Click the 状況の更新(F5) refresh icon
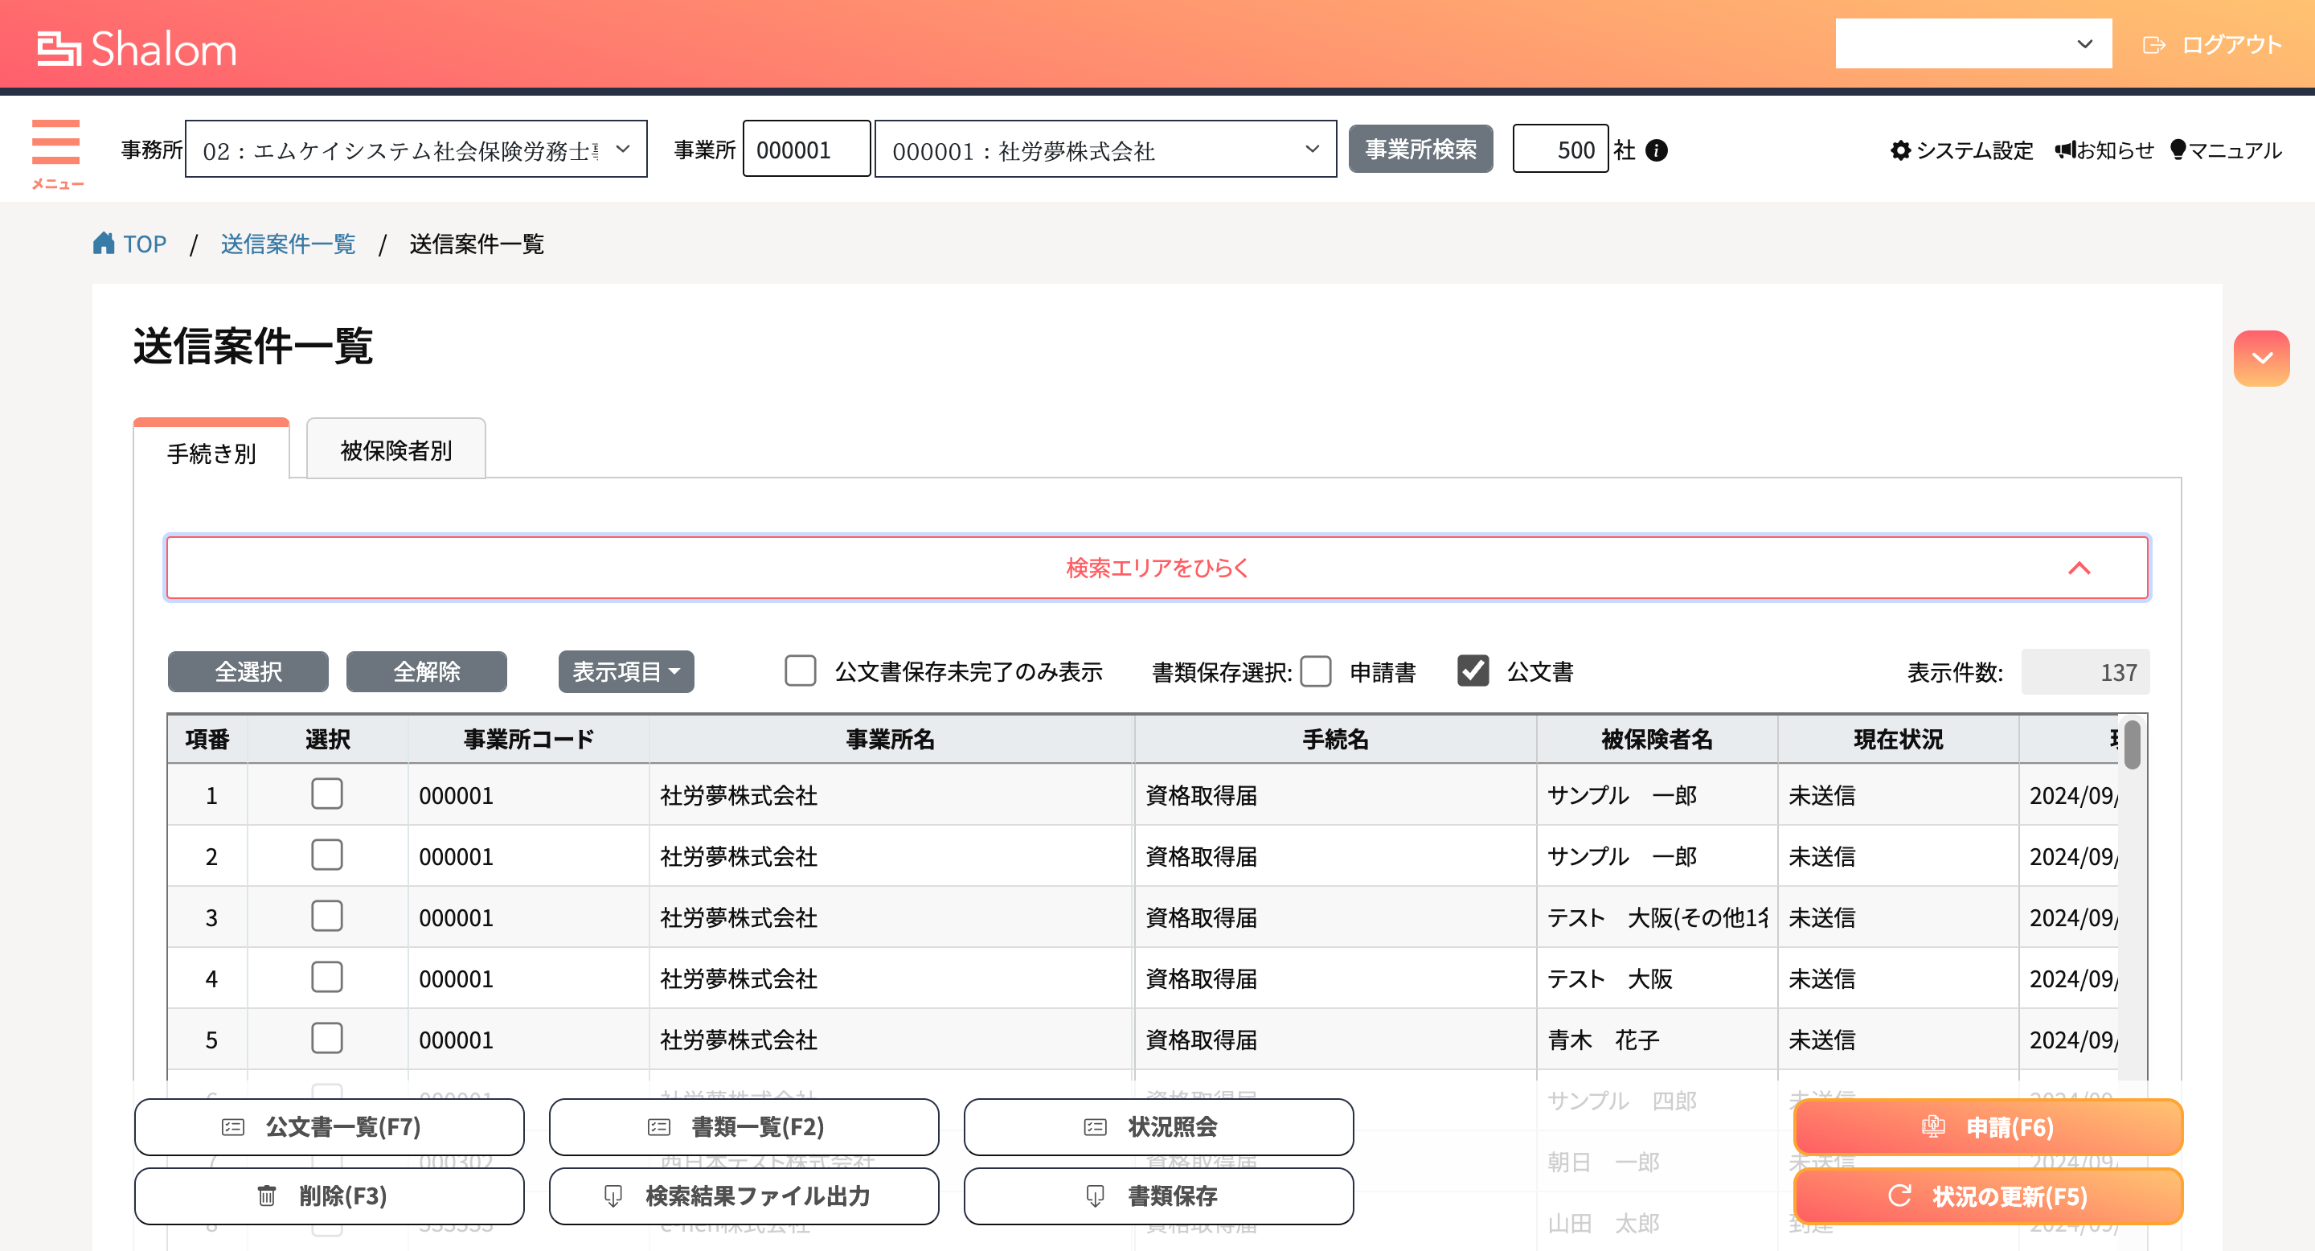Viewport: 2315px width, 1251px height. point(1899,1196)
